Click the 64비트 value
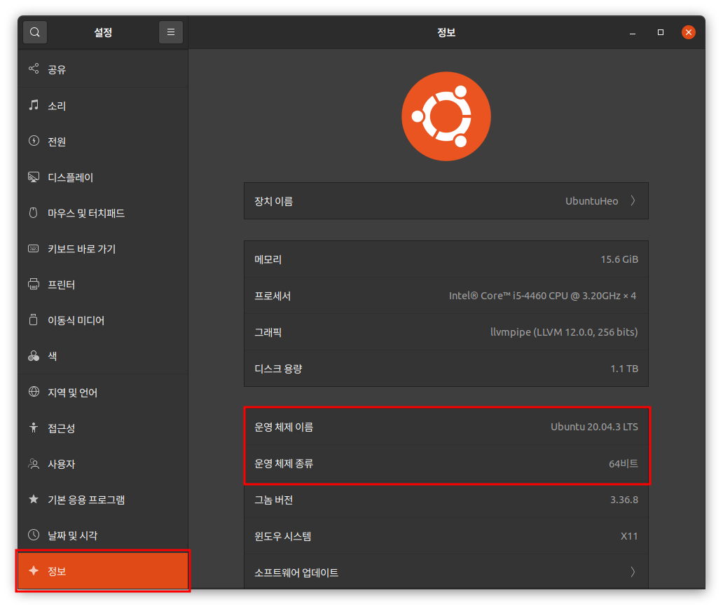 624,463
